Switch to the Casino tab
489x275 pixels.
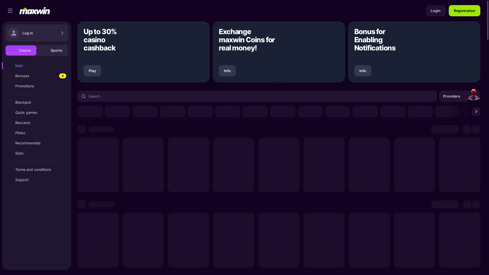tap(21, 50)
